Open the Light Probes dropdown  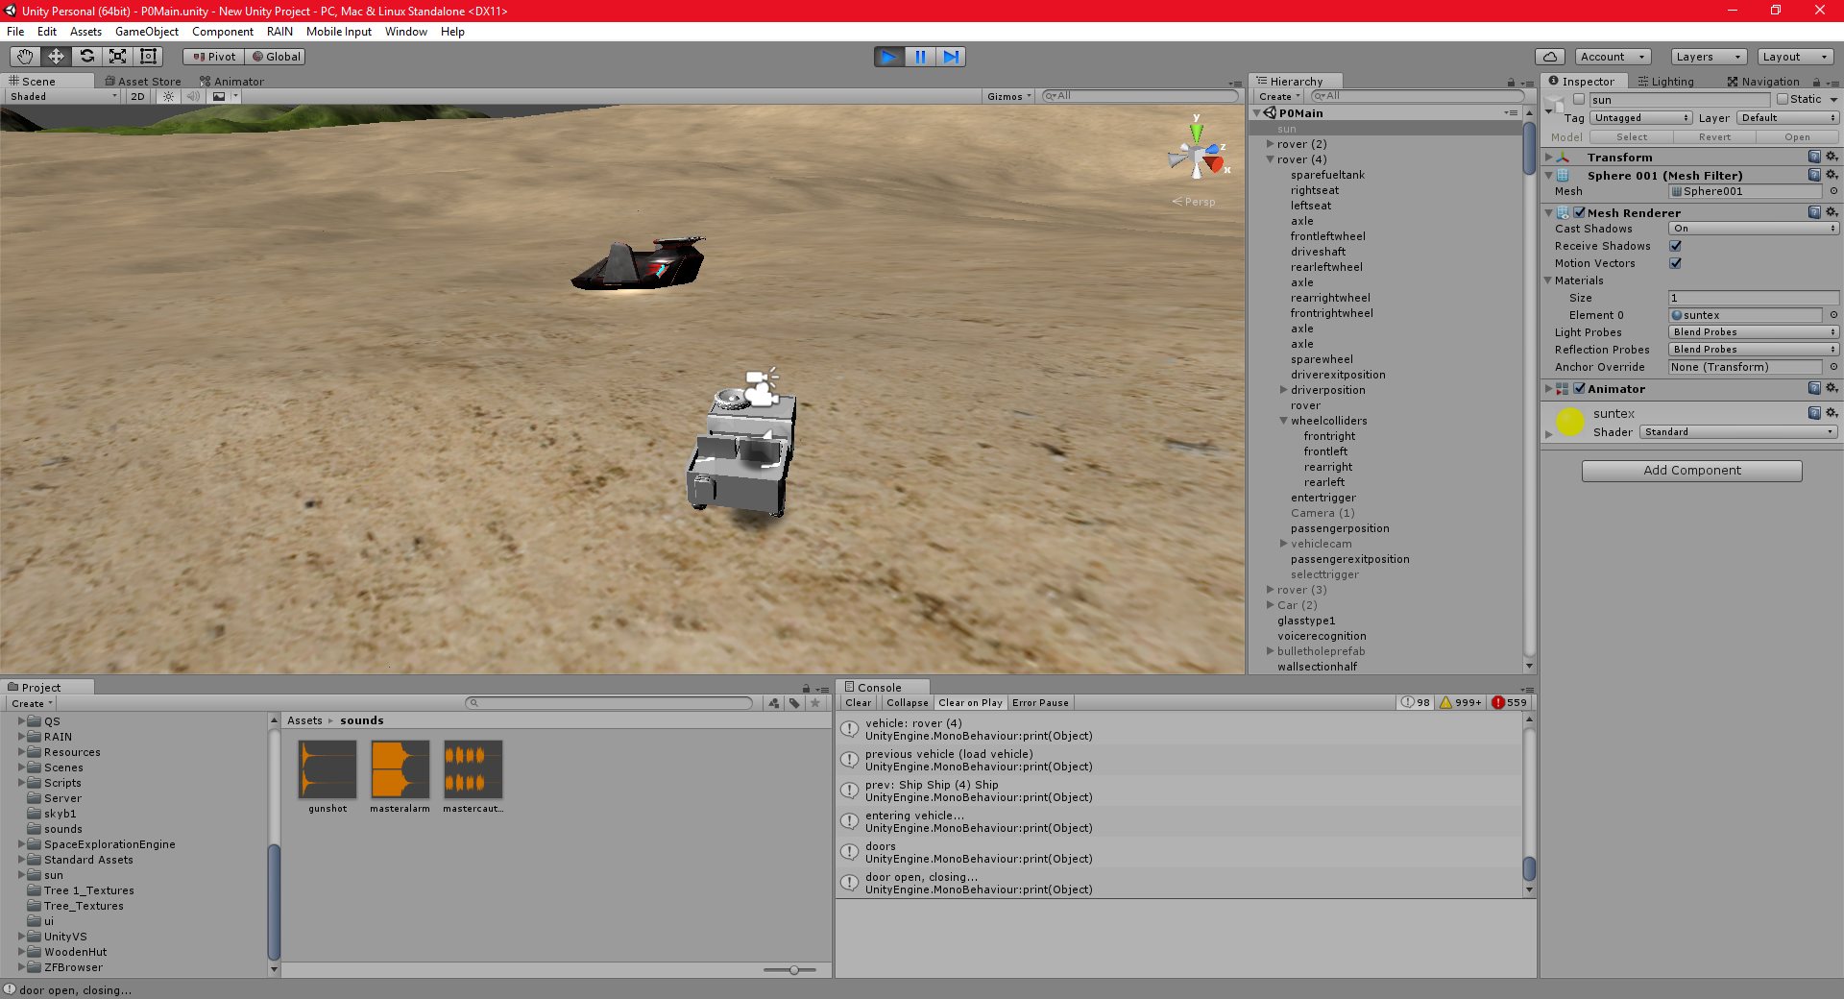[1754, 332]
